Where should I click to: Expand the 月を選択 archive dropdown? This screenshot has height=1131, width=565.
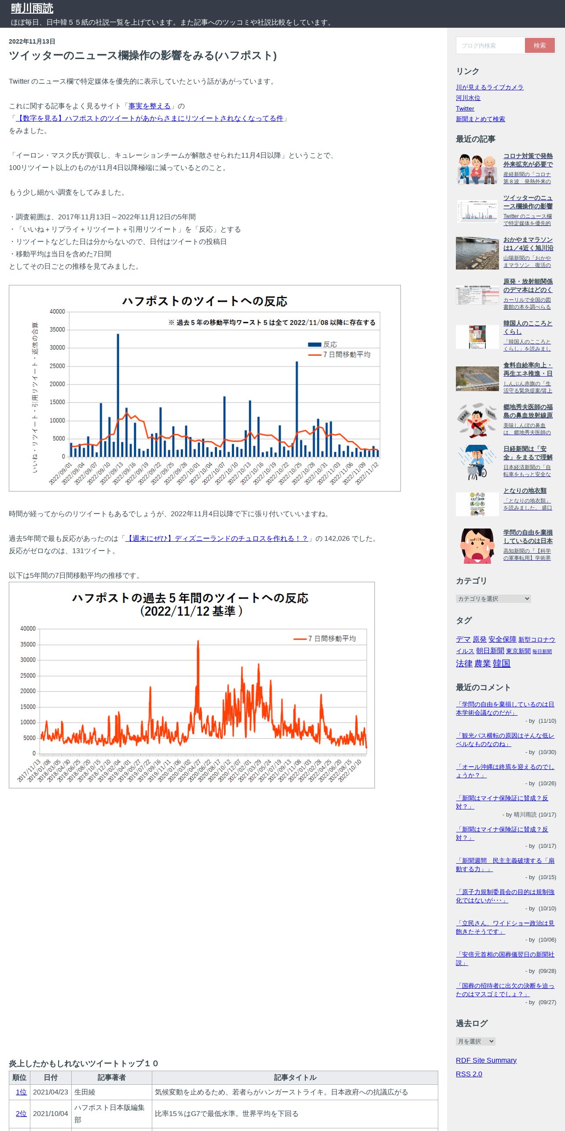475,1041
